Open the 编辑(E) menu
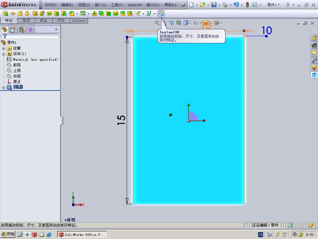This screenshot has width=318, height=239. pos(67,5)
